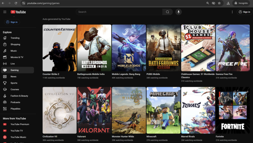Click the YouTube Premium icon

coord(5,124)
